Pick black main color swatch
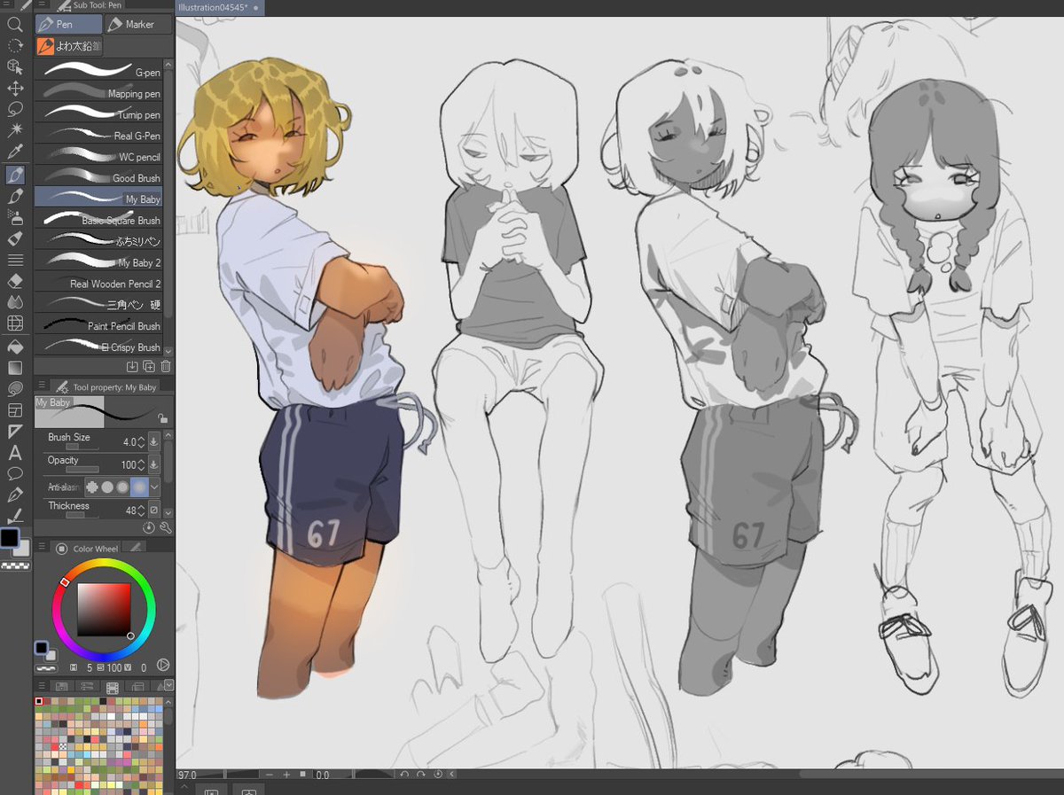The height and width of the screenshot is (795, 1064). [x=10, y=538]
